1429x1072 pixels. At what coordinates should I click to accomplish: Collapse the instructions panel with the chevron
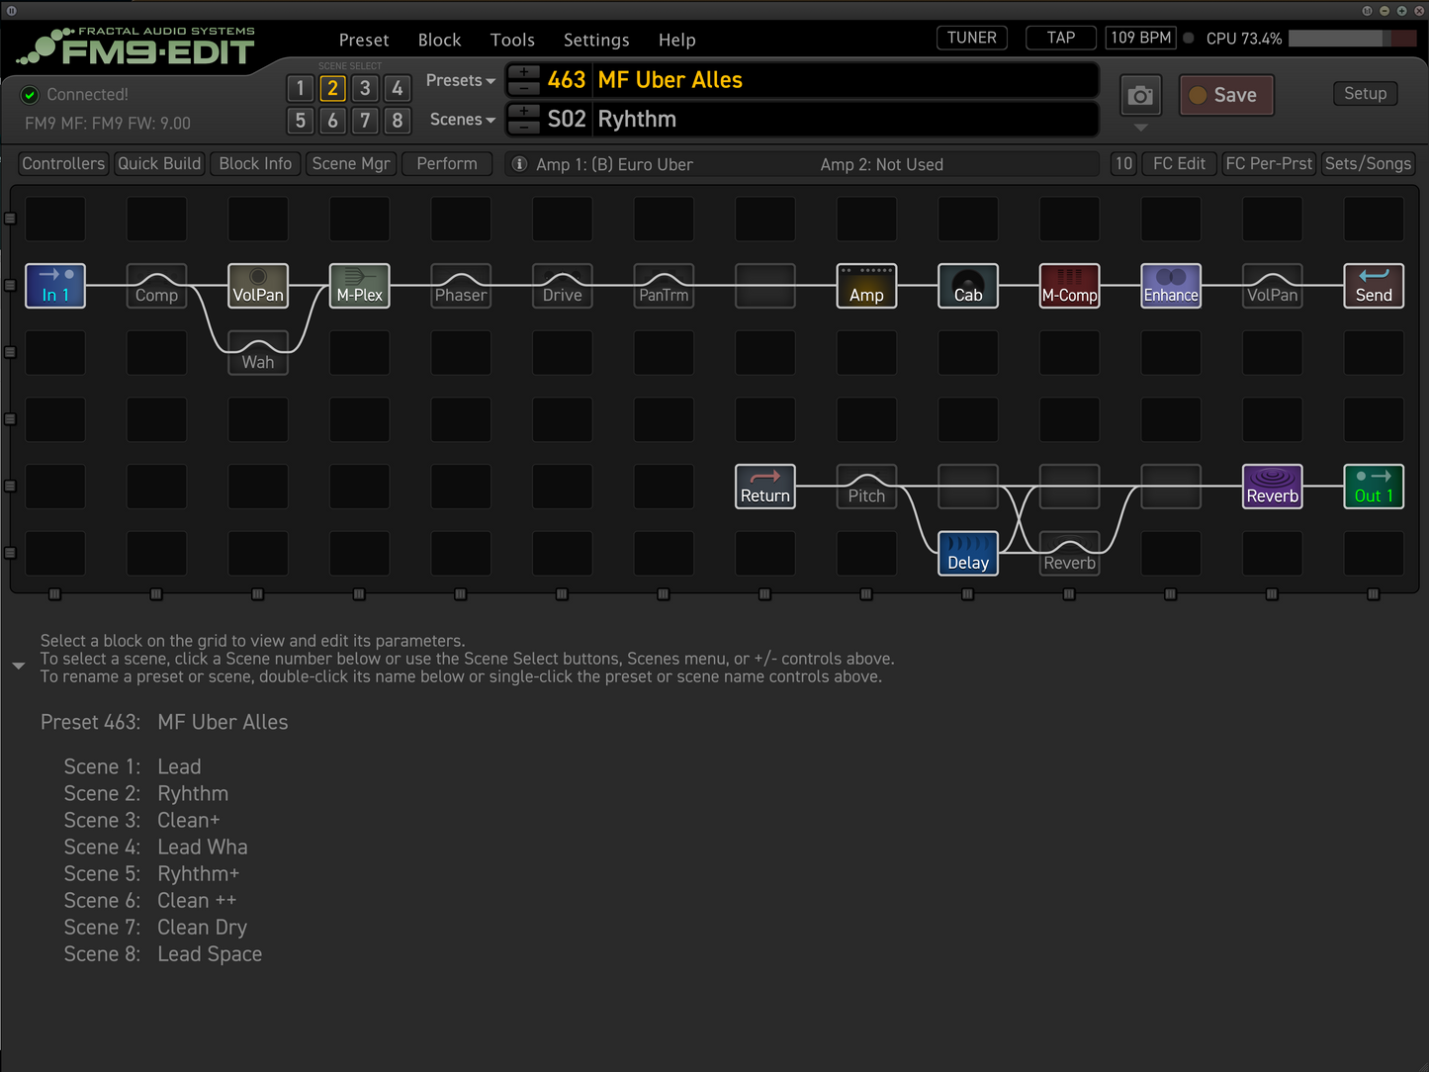18,666
